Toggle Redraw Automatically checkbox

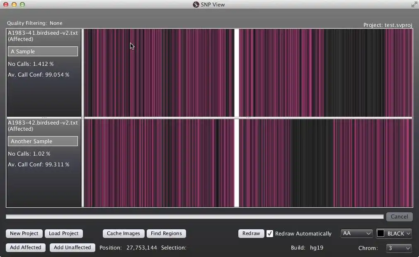pos(270,233)
